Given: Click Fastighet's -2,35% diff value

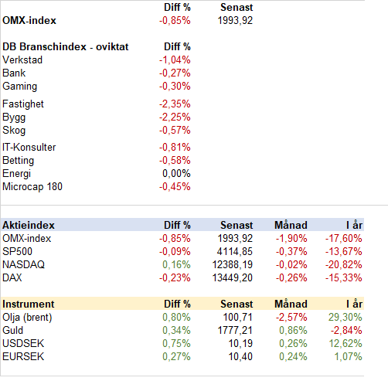Looking at the screenshot, I should pos(175,104).
